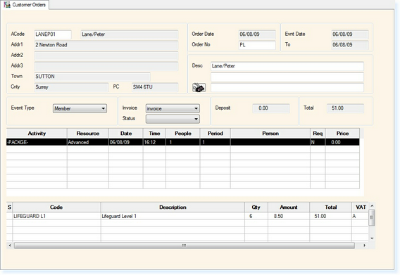
Task: Click the Advanced resource cell
Action: click(x=88, y=142)
